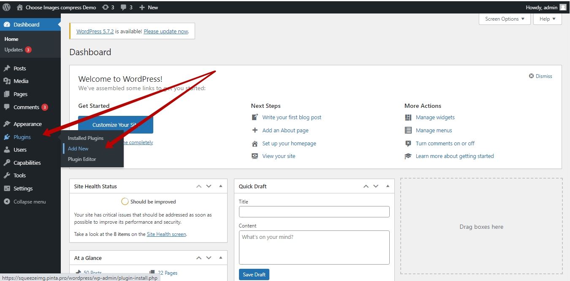Click the Appearance brush icon
Image resolution: width=570 pixels, height=281 pixels.
click(7, 124)
